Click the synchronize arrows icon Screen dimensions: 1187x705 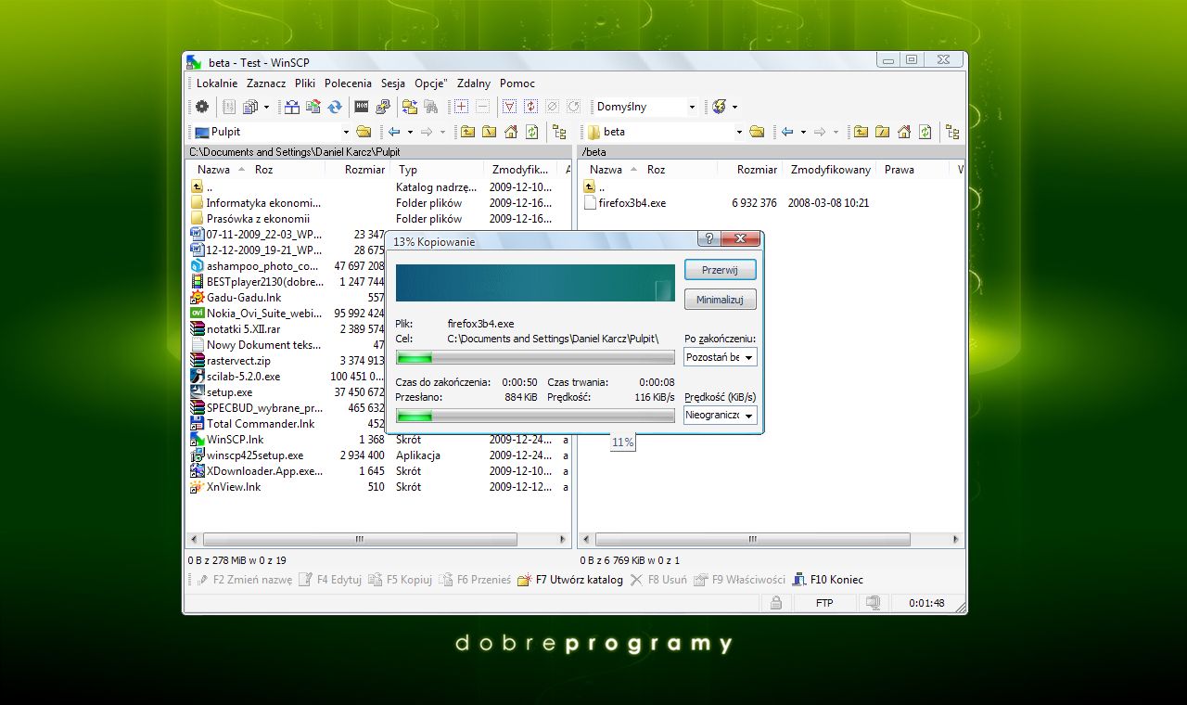click(x=335, y=107)
